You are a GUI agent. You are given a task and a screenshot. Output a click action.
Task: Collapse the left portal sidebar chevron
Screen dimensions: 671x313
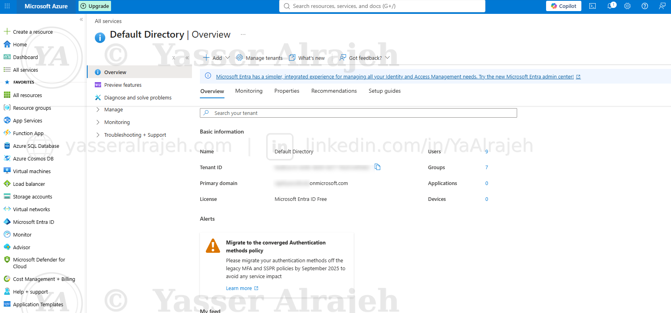81,19
